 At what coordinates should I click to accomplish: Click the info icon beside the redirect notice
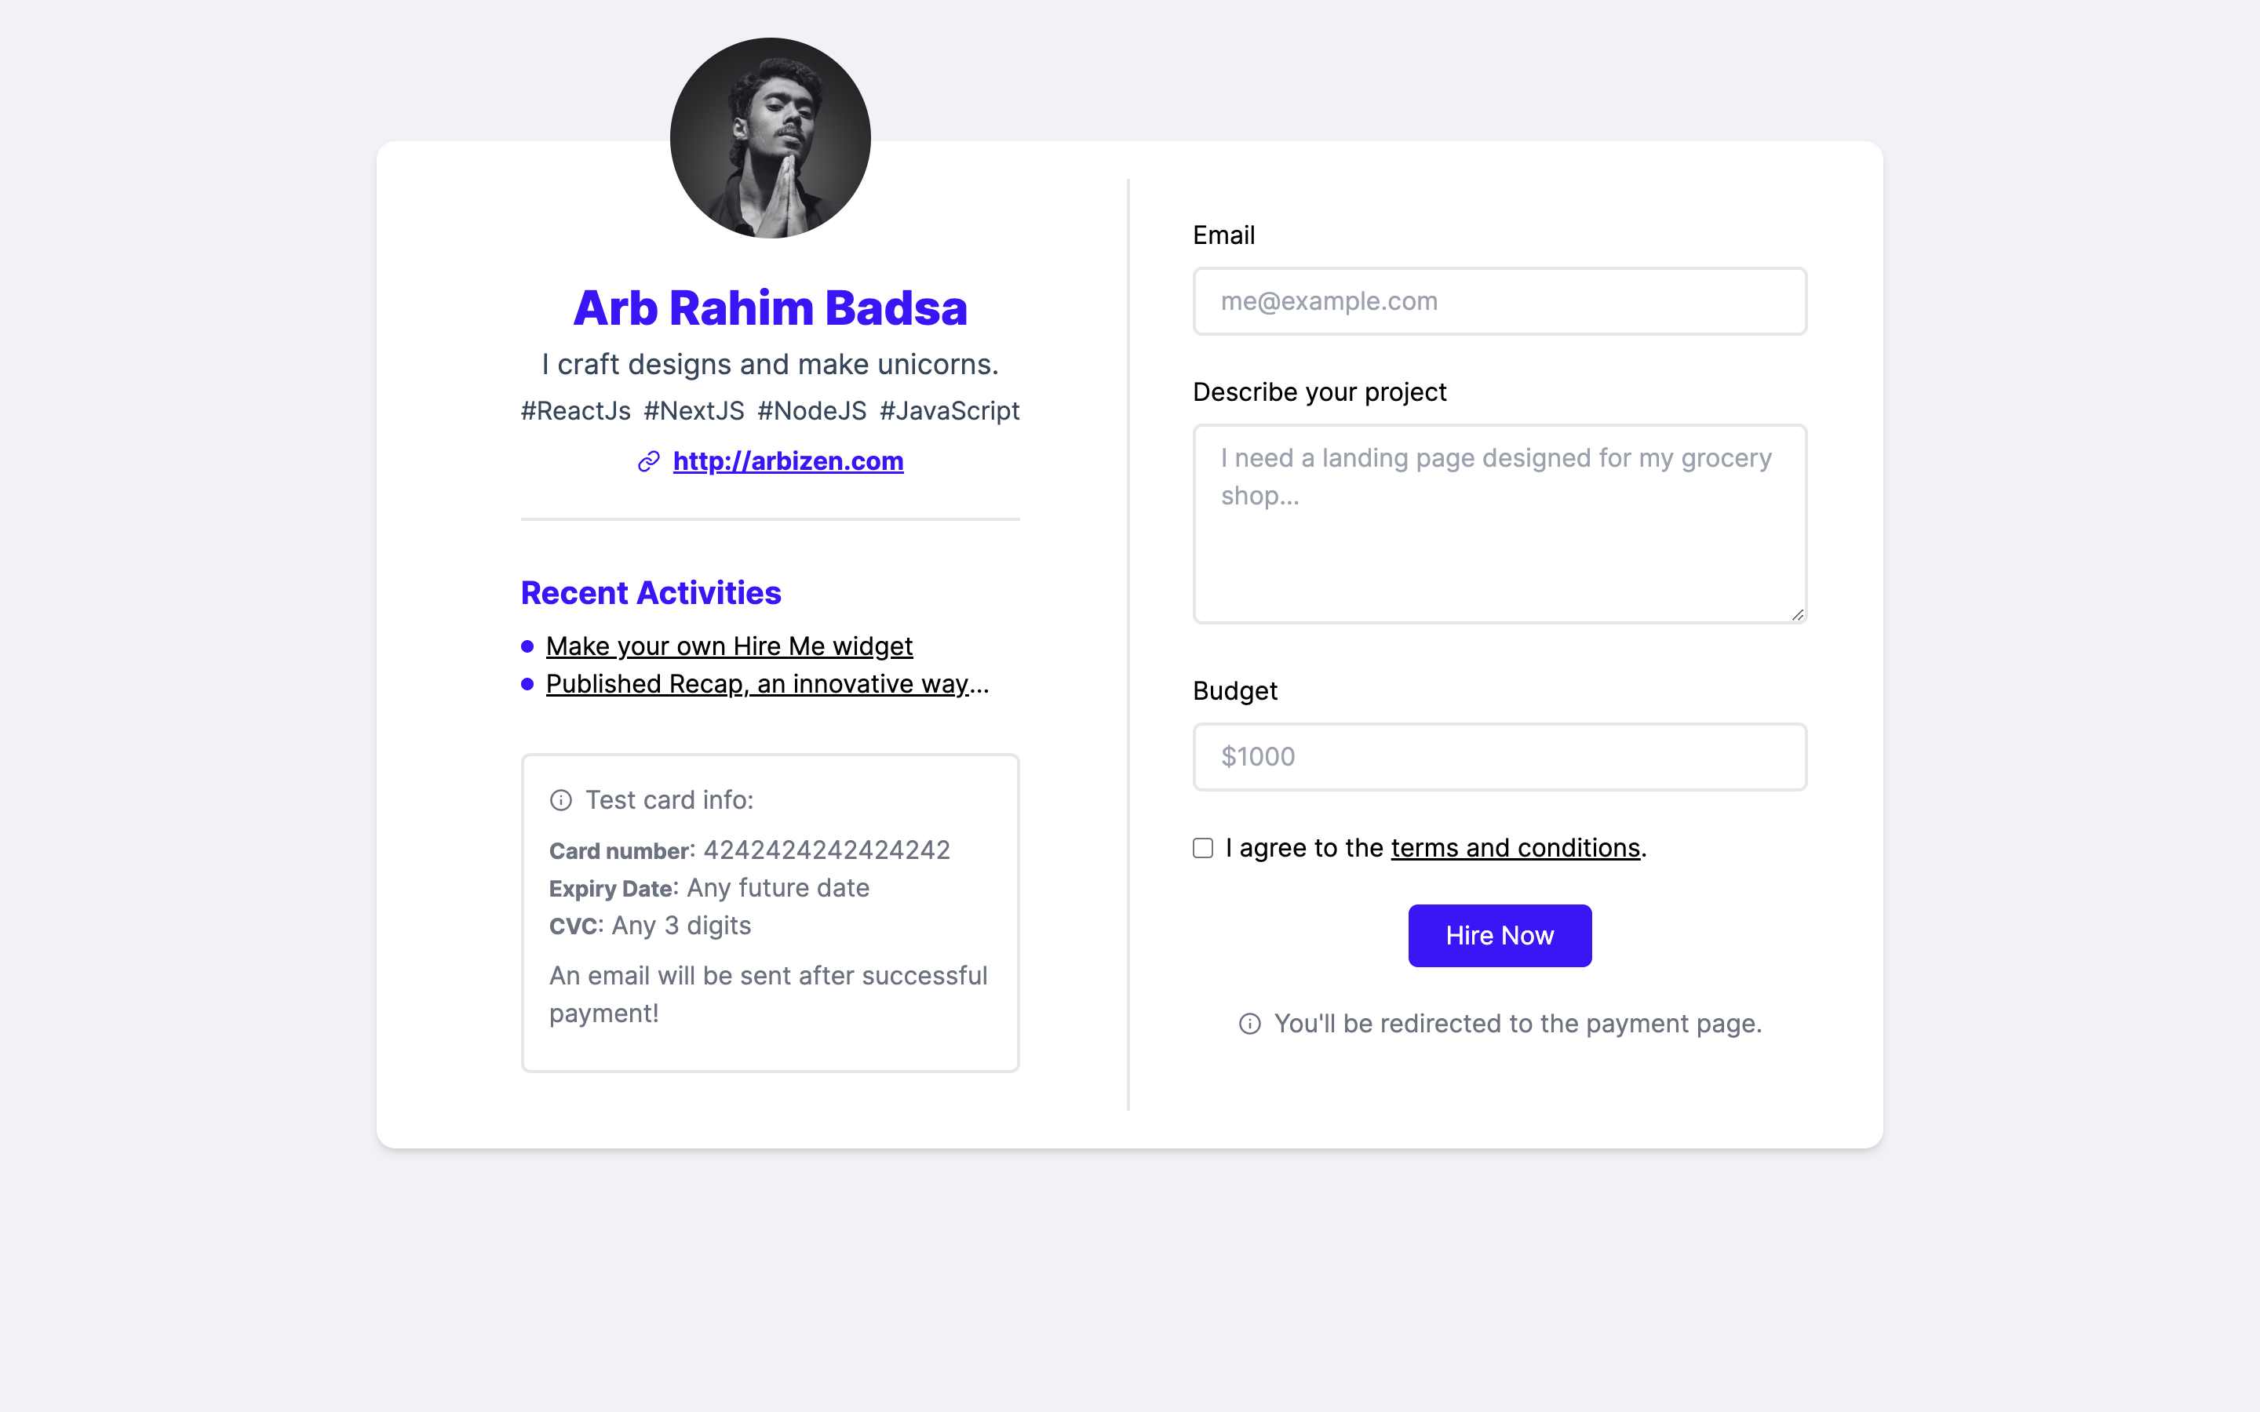[x=1249, y=1024]
